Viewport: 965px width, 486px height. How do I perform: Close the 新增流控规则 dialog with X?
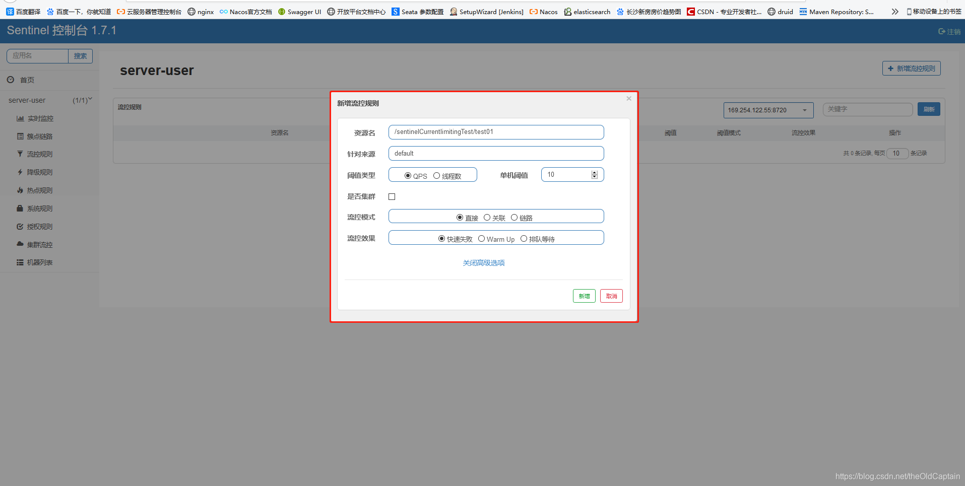[629, 99]
